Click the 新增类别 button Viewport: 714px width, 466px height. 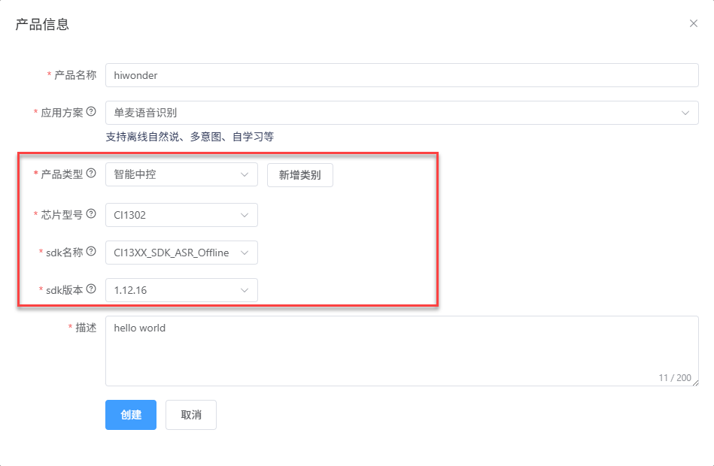(x=299, y=174)
